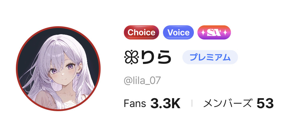Click the right sparkle on the SX badge

[225, 33]
